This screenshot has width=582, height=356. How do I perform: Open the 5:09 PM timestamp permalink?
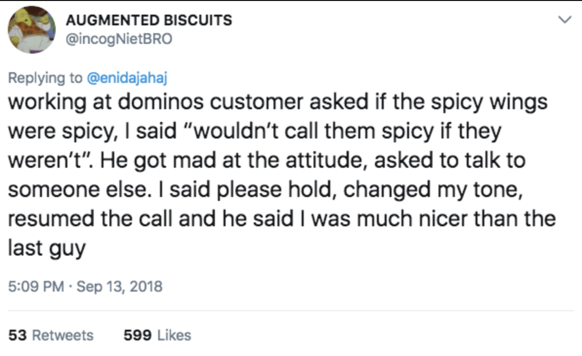point(36,286)
